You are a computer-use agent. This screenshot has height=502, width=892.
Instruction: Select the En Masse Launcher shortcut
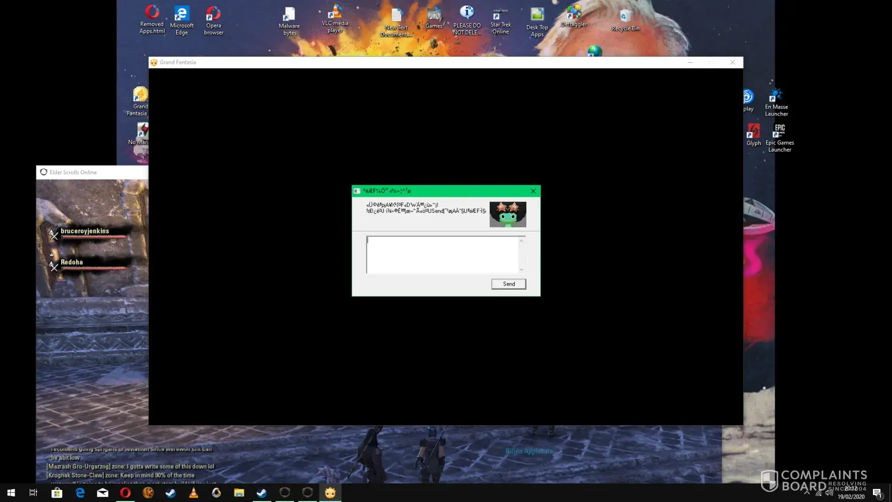[x=777, y=102]
